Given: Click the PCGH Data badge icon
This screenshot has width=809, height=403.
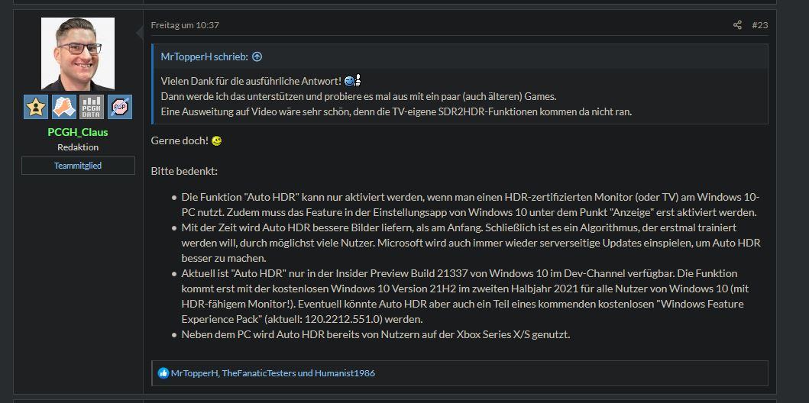Looking at the screenshot, I should tap(92, 107).
